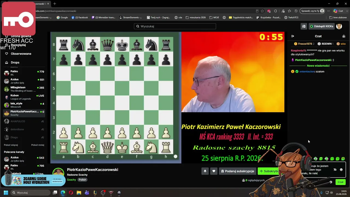The width and height of the screenshot is (350, 197).
Task: Open offline AHAPULCO channel in sidebar
Action: tap(24, 121)
